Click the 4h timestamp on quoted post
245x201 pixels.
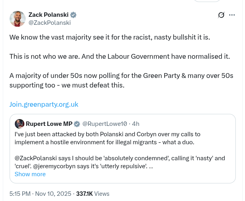point(136,123)
